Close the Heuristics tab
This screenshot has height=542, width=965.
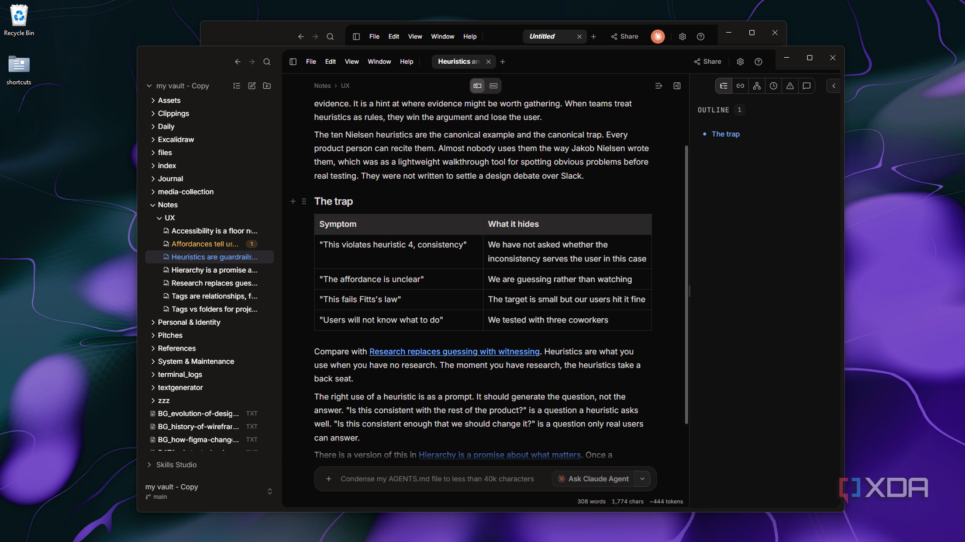(488, 62)
